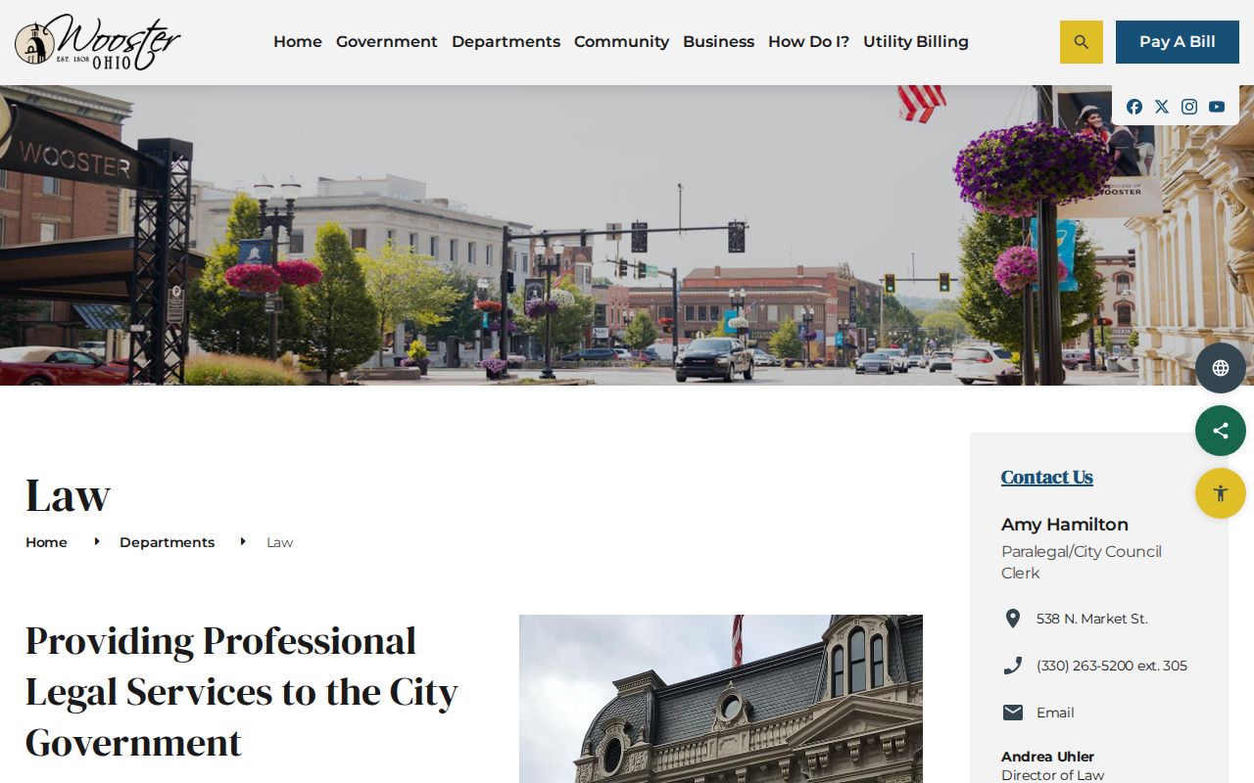Click the Home breadcrumb link

pos(46,542)
